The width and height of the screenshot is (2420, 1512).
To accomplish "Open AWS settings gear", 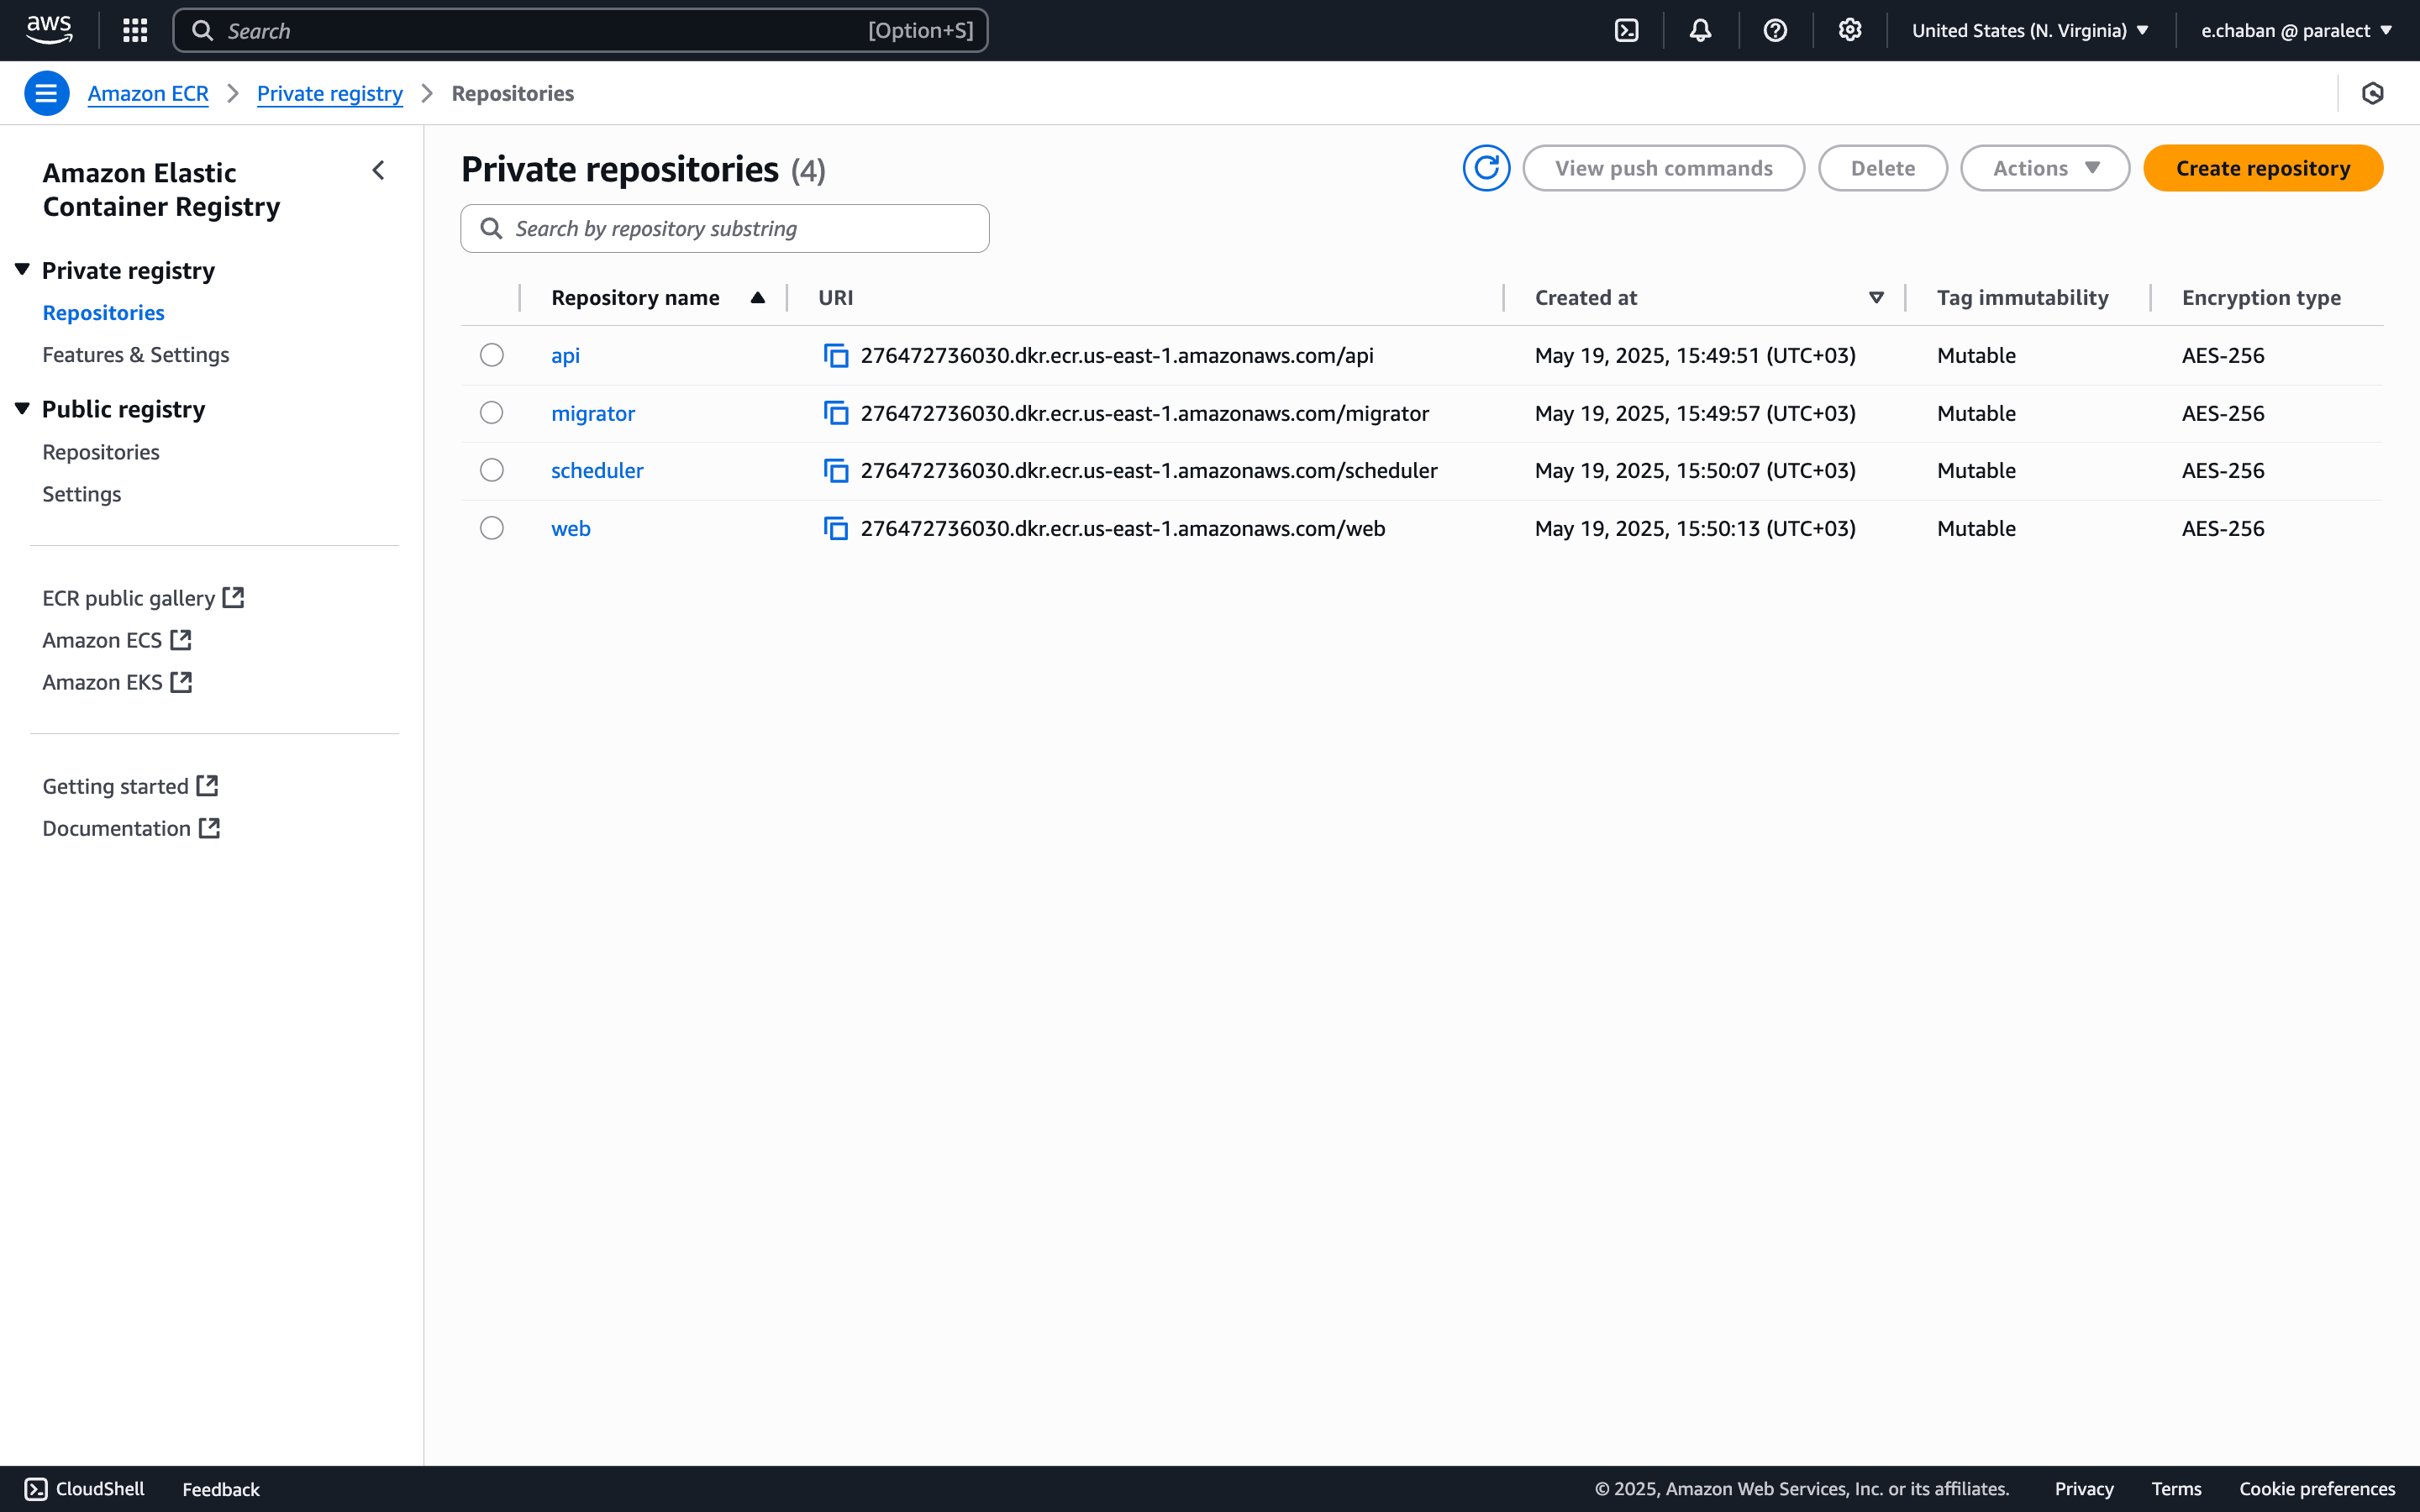I will 1849,30.
